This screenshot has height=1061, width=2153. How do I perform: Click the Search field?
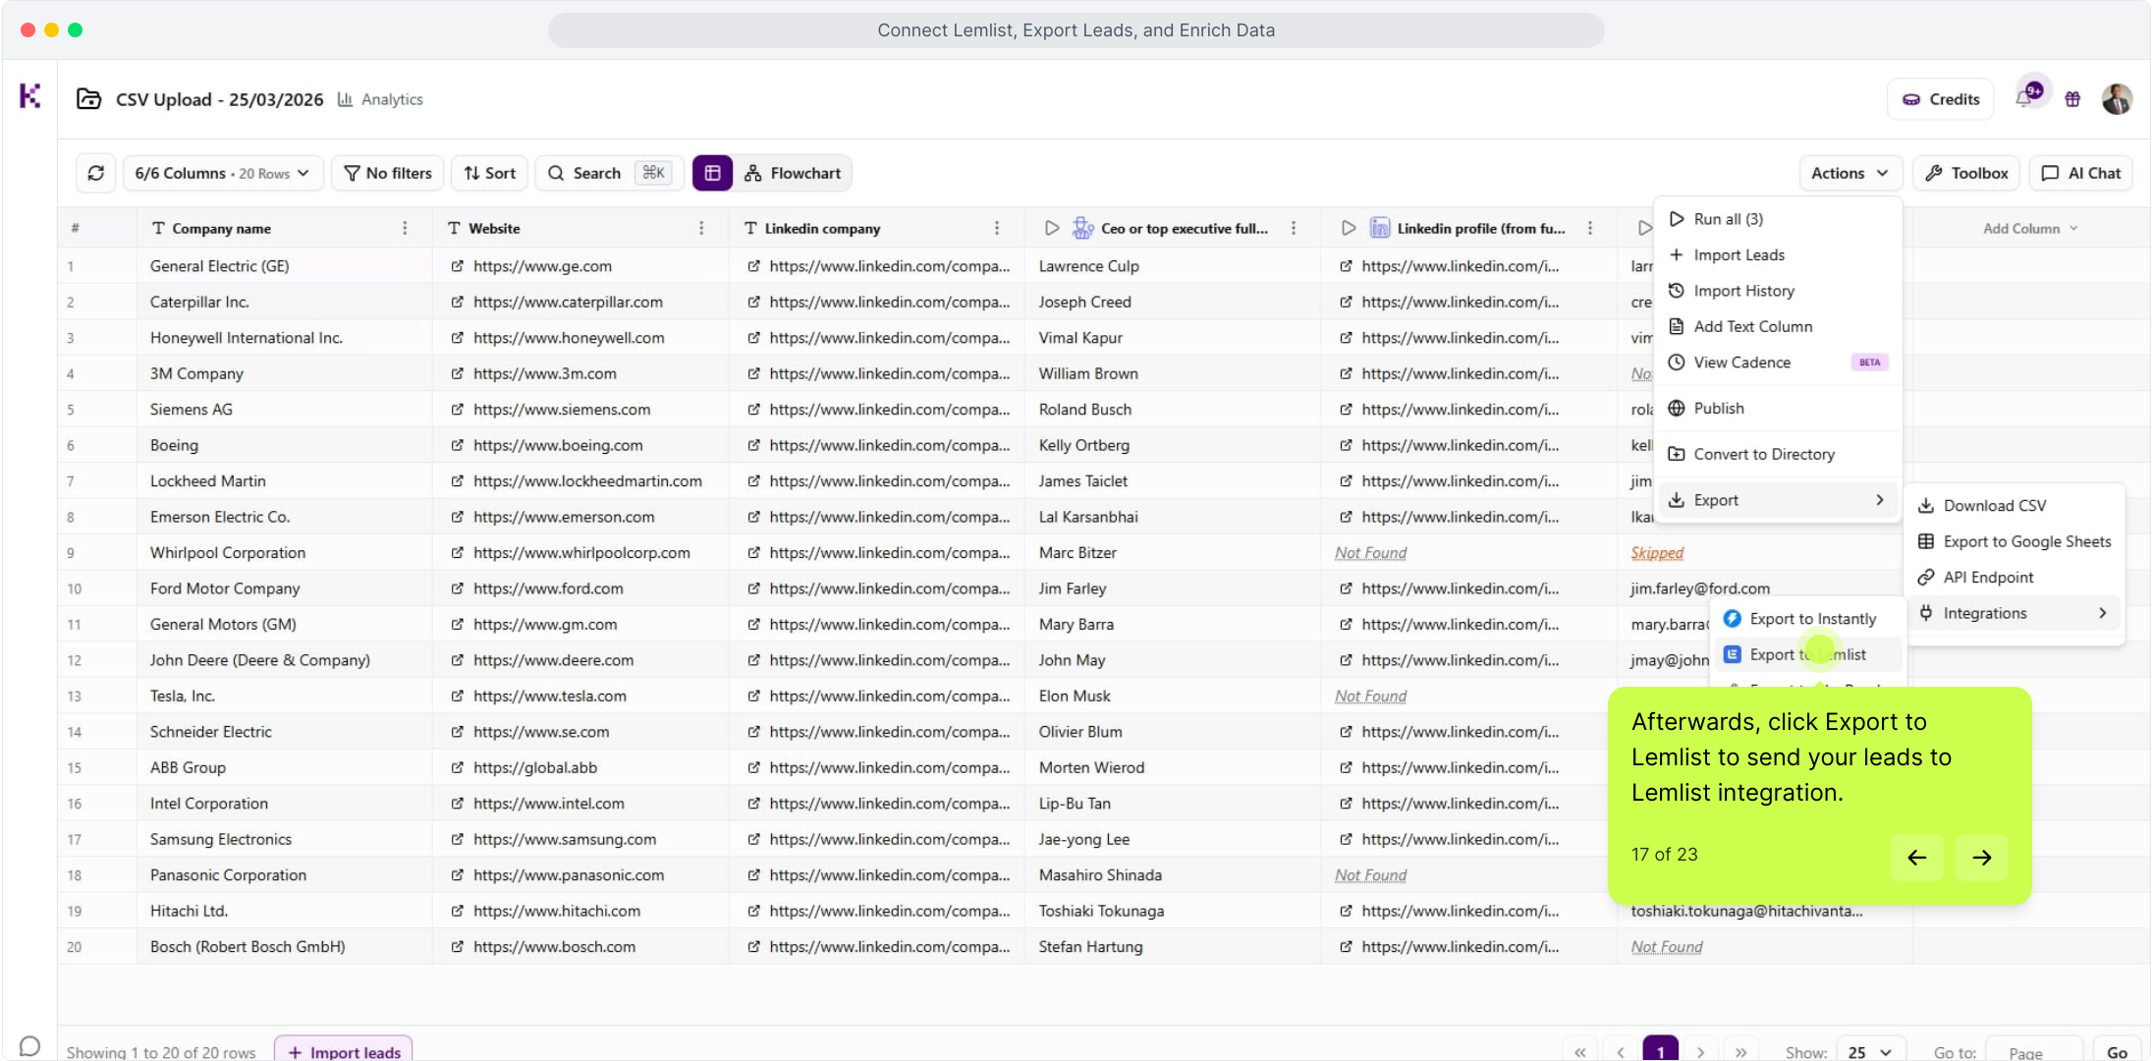coord(610,173)
